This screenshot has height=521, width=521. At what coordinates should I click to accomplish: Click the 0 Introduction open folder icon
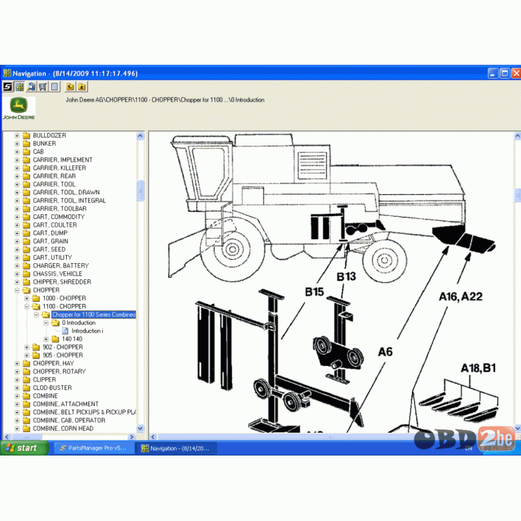55,323
